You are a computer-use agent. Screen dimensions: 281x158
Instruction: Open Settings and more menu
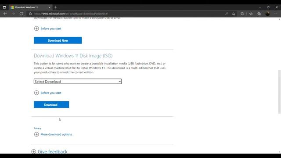point(276,14)
